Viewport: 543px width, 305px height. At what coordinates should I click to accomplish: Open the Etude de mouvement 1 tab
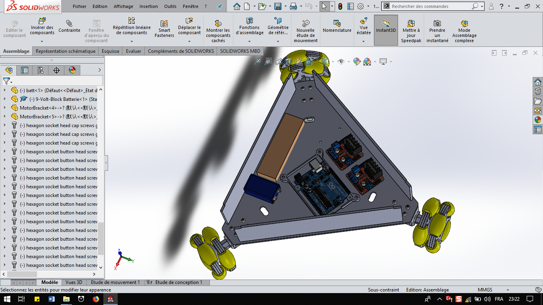115,282
